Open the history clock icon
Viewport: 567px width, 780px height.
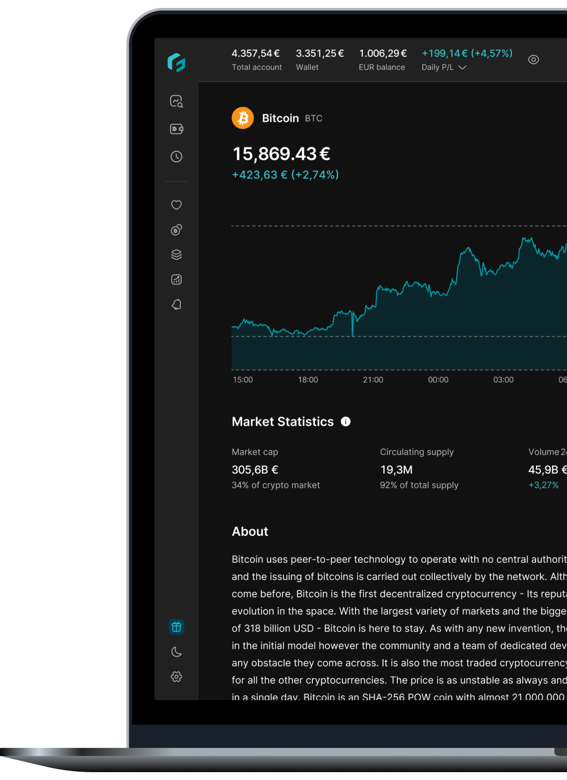(176, 156)
